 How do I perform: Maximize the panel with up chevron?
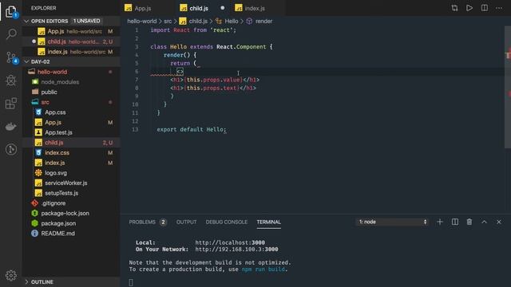[484, 222]
